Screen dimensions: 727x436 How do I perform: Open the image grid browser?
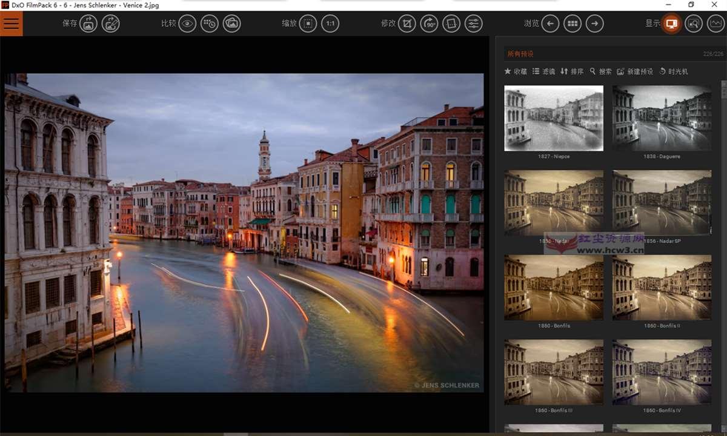coord(573,24)
